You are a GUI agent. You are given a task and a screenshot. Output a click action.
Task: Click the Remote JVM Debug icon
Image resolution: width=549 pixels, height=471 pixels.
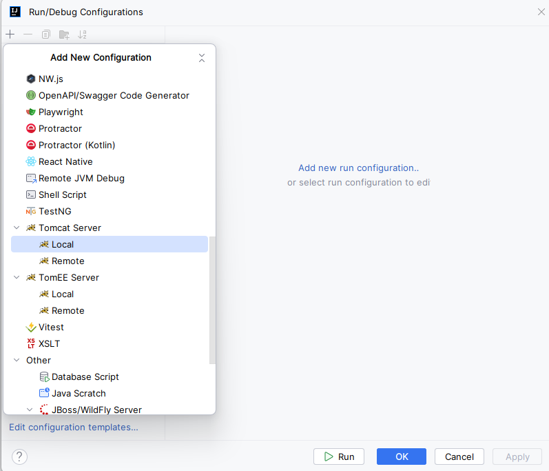[x=31, y=179]
